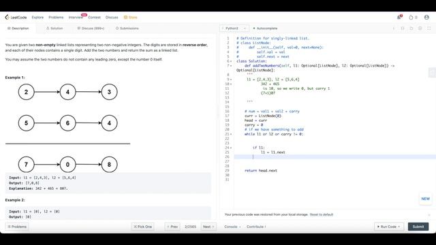Click the 'return head.next' code line
This screenshot has width=436, height=245.
coord(260,171)
